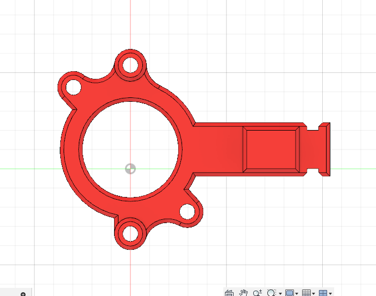The image size is (376, 296).
Task: Click the Grid and Snaps icon
Action: tap(306, 293)
